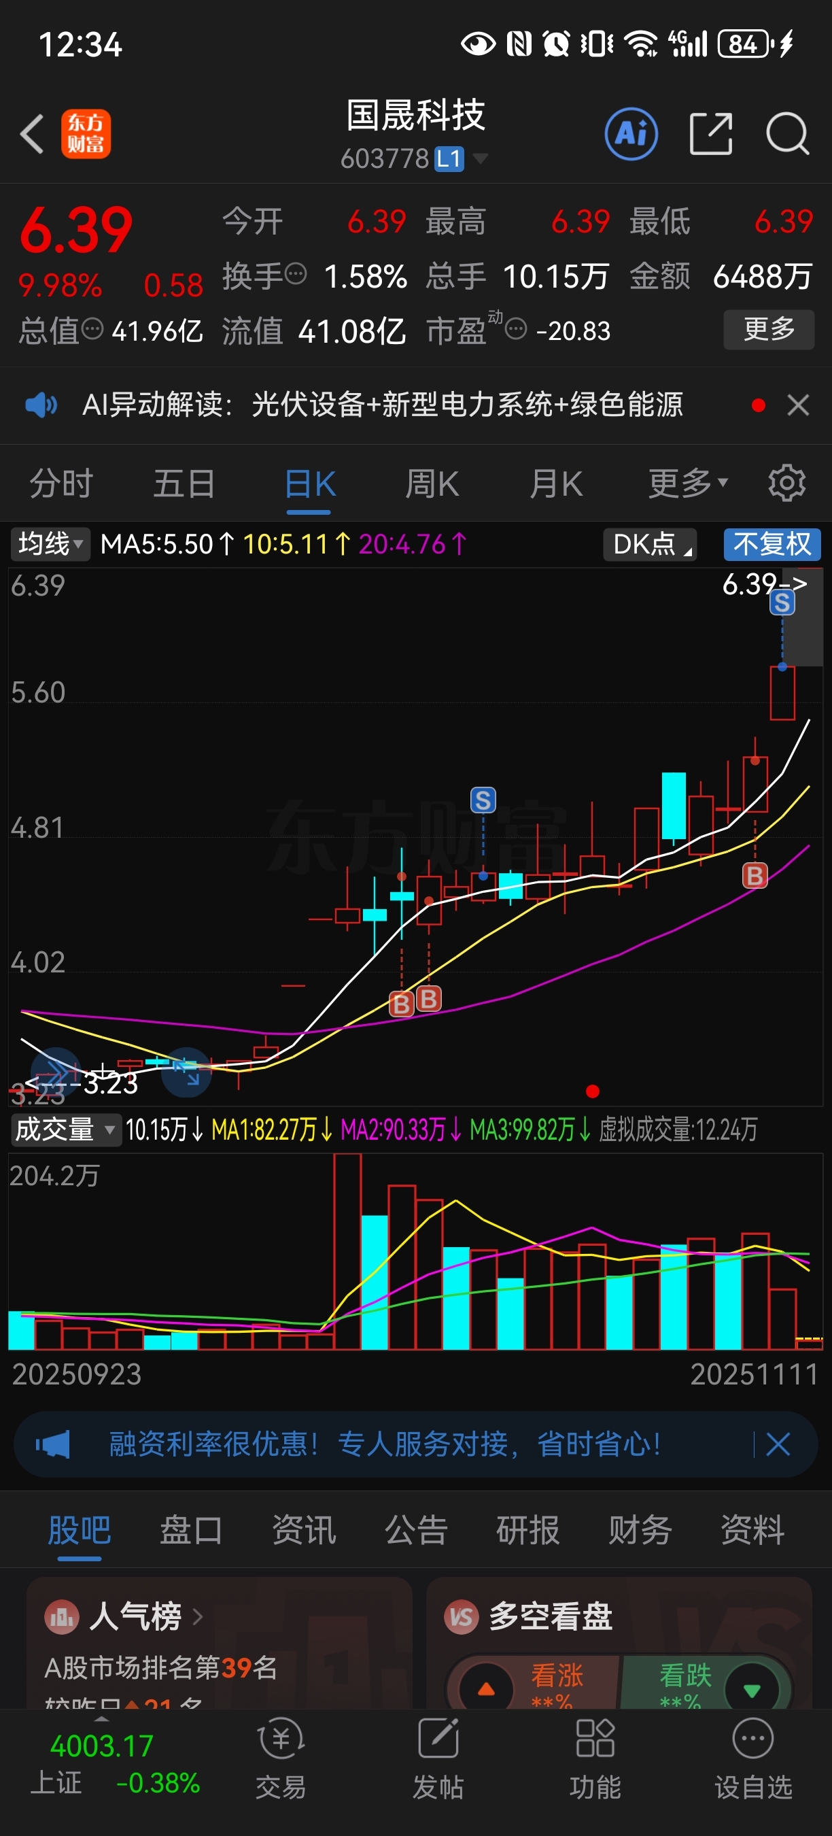
Task: Open the DK点 selector
Action: (x=650, y=544)
